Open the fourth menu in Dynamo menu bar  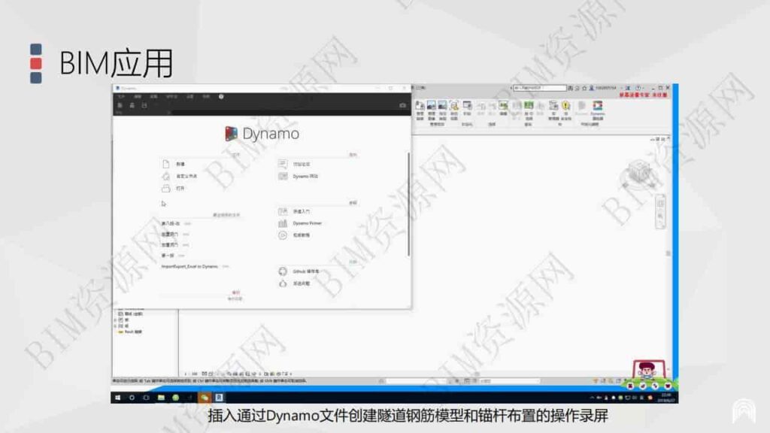[171, 97]
